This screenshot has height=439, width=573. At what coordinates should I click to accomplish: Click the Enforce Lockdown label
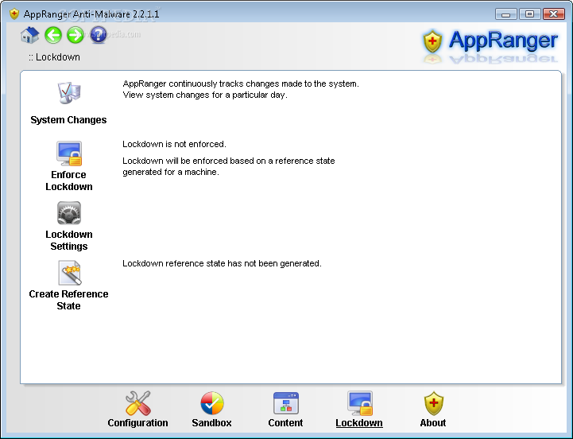(x=69, y=181)
